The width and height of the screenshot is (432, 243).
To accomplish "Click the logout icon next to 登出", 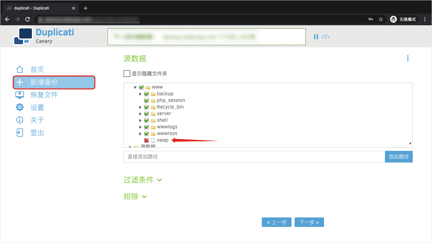I will [x=20, y=133].
